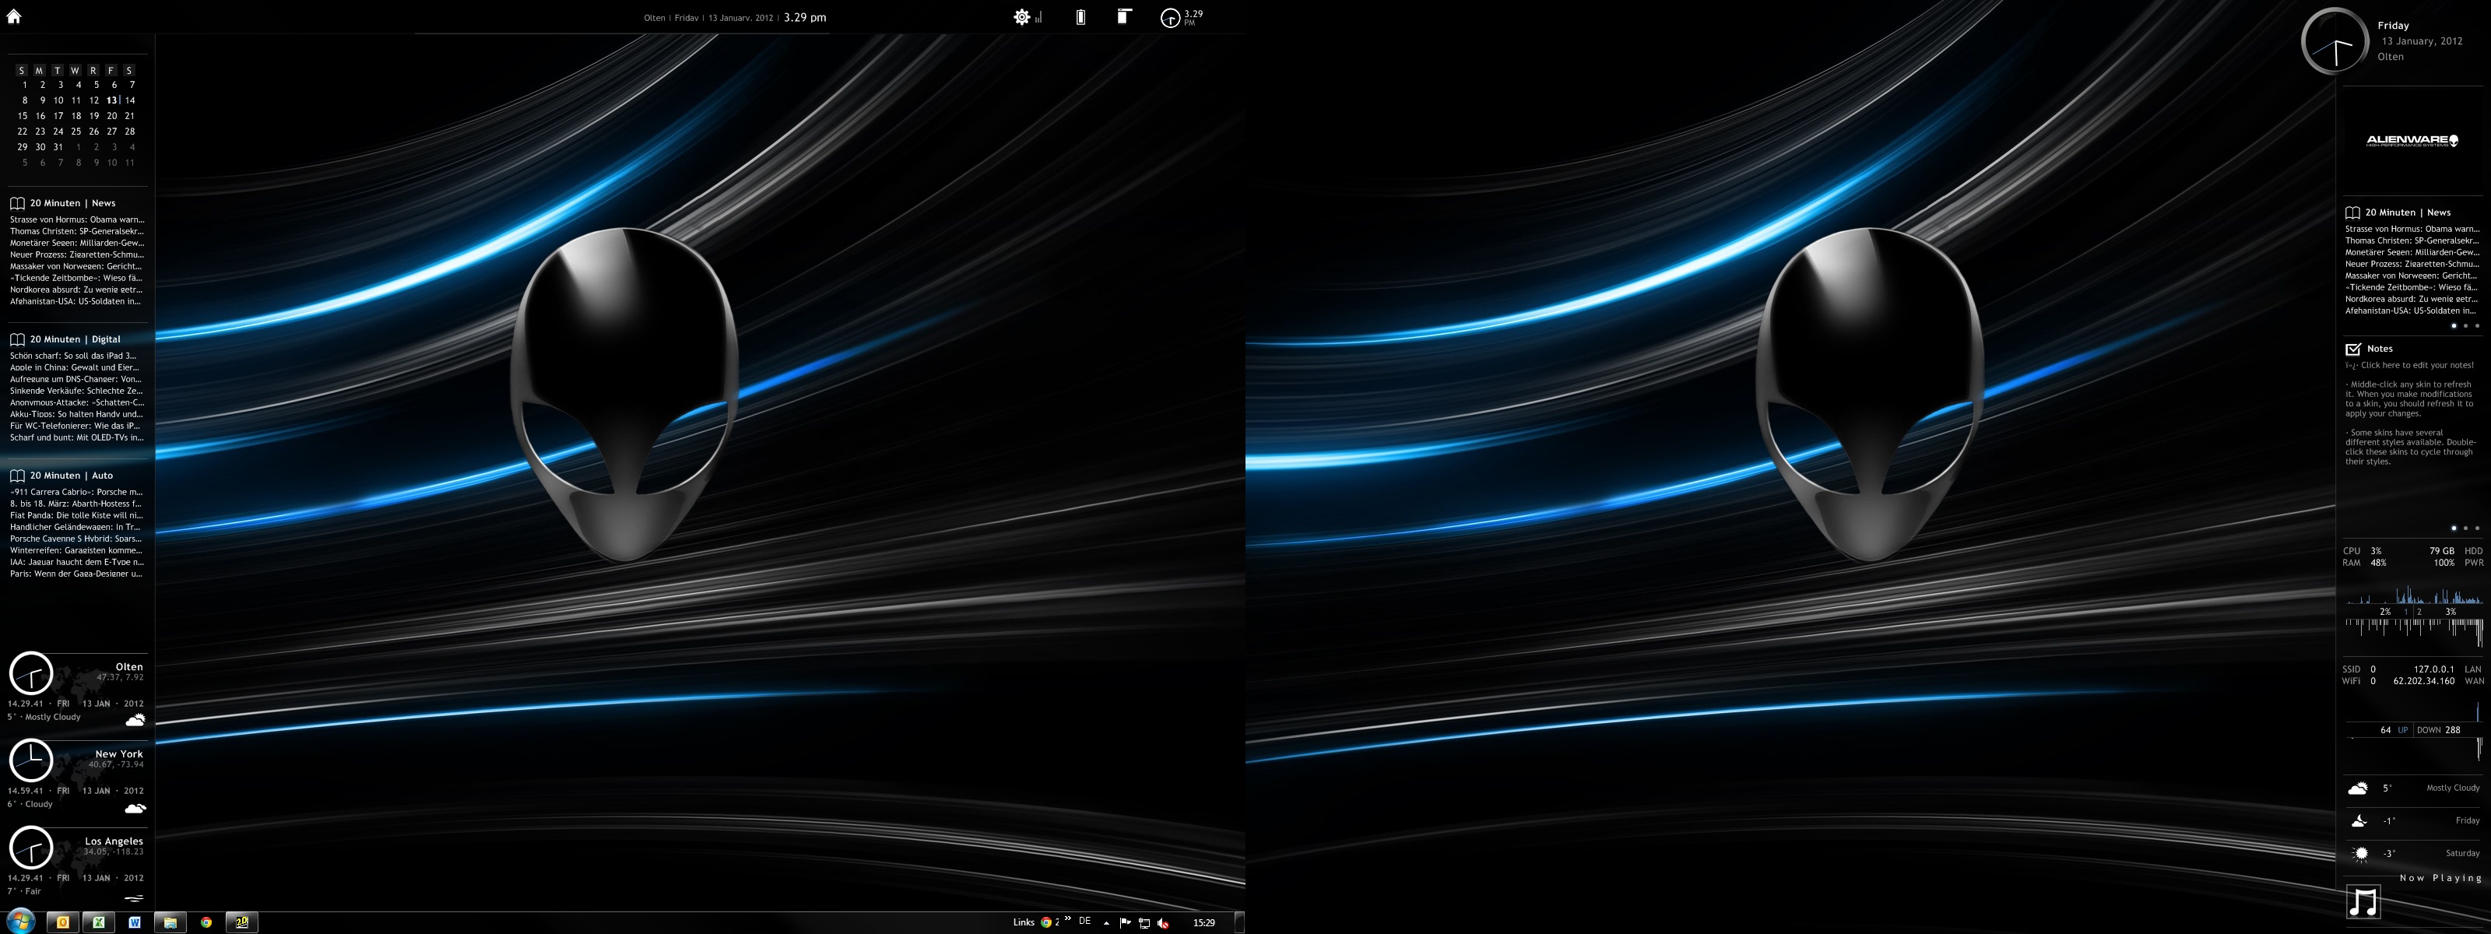The width and height of the screenshot is (2491, 934).
Task: Select first page dot of right News widget
Action: coord(2454,326)
